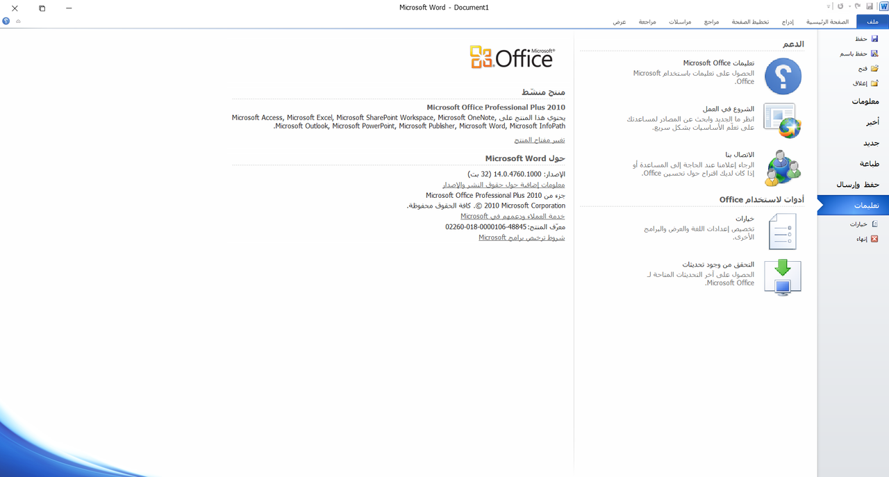Select حفظ وإرسال (Save & Send) menu item
Viewport: 889px width, 477px height.
853,185
